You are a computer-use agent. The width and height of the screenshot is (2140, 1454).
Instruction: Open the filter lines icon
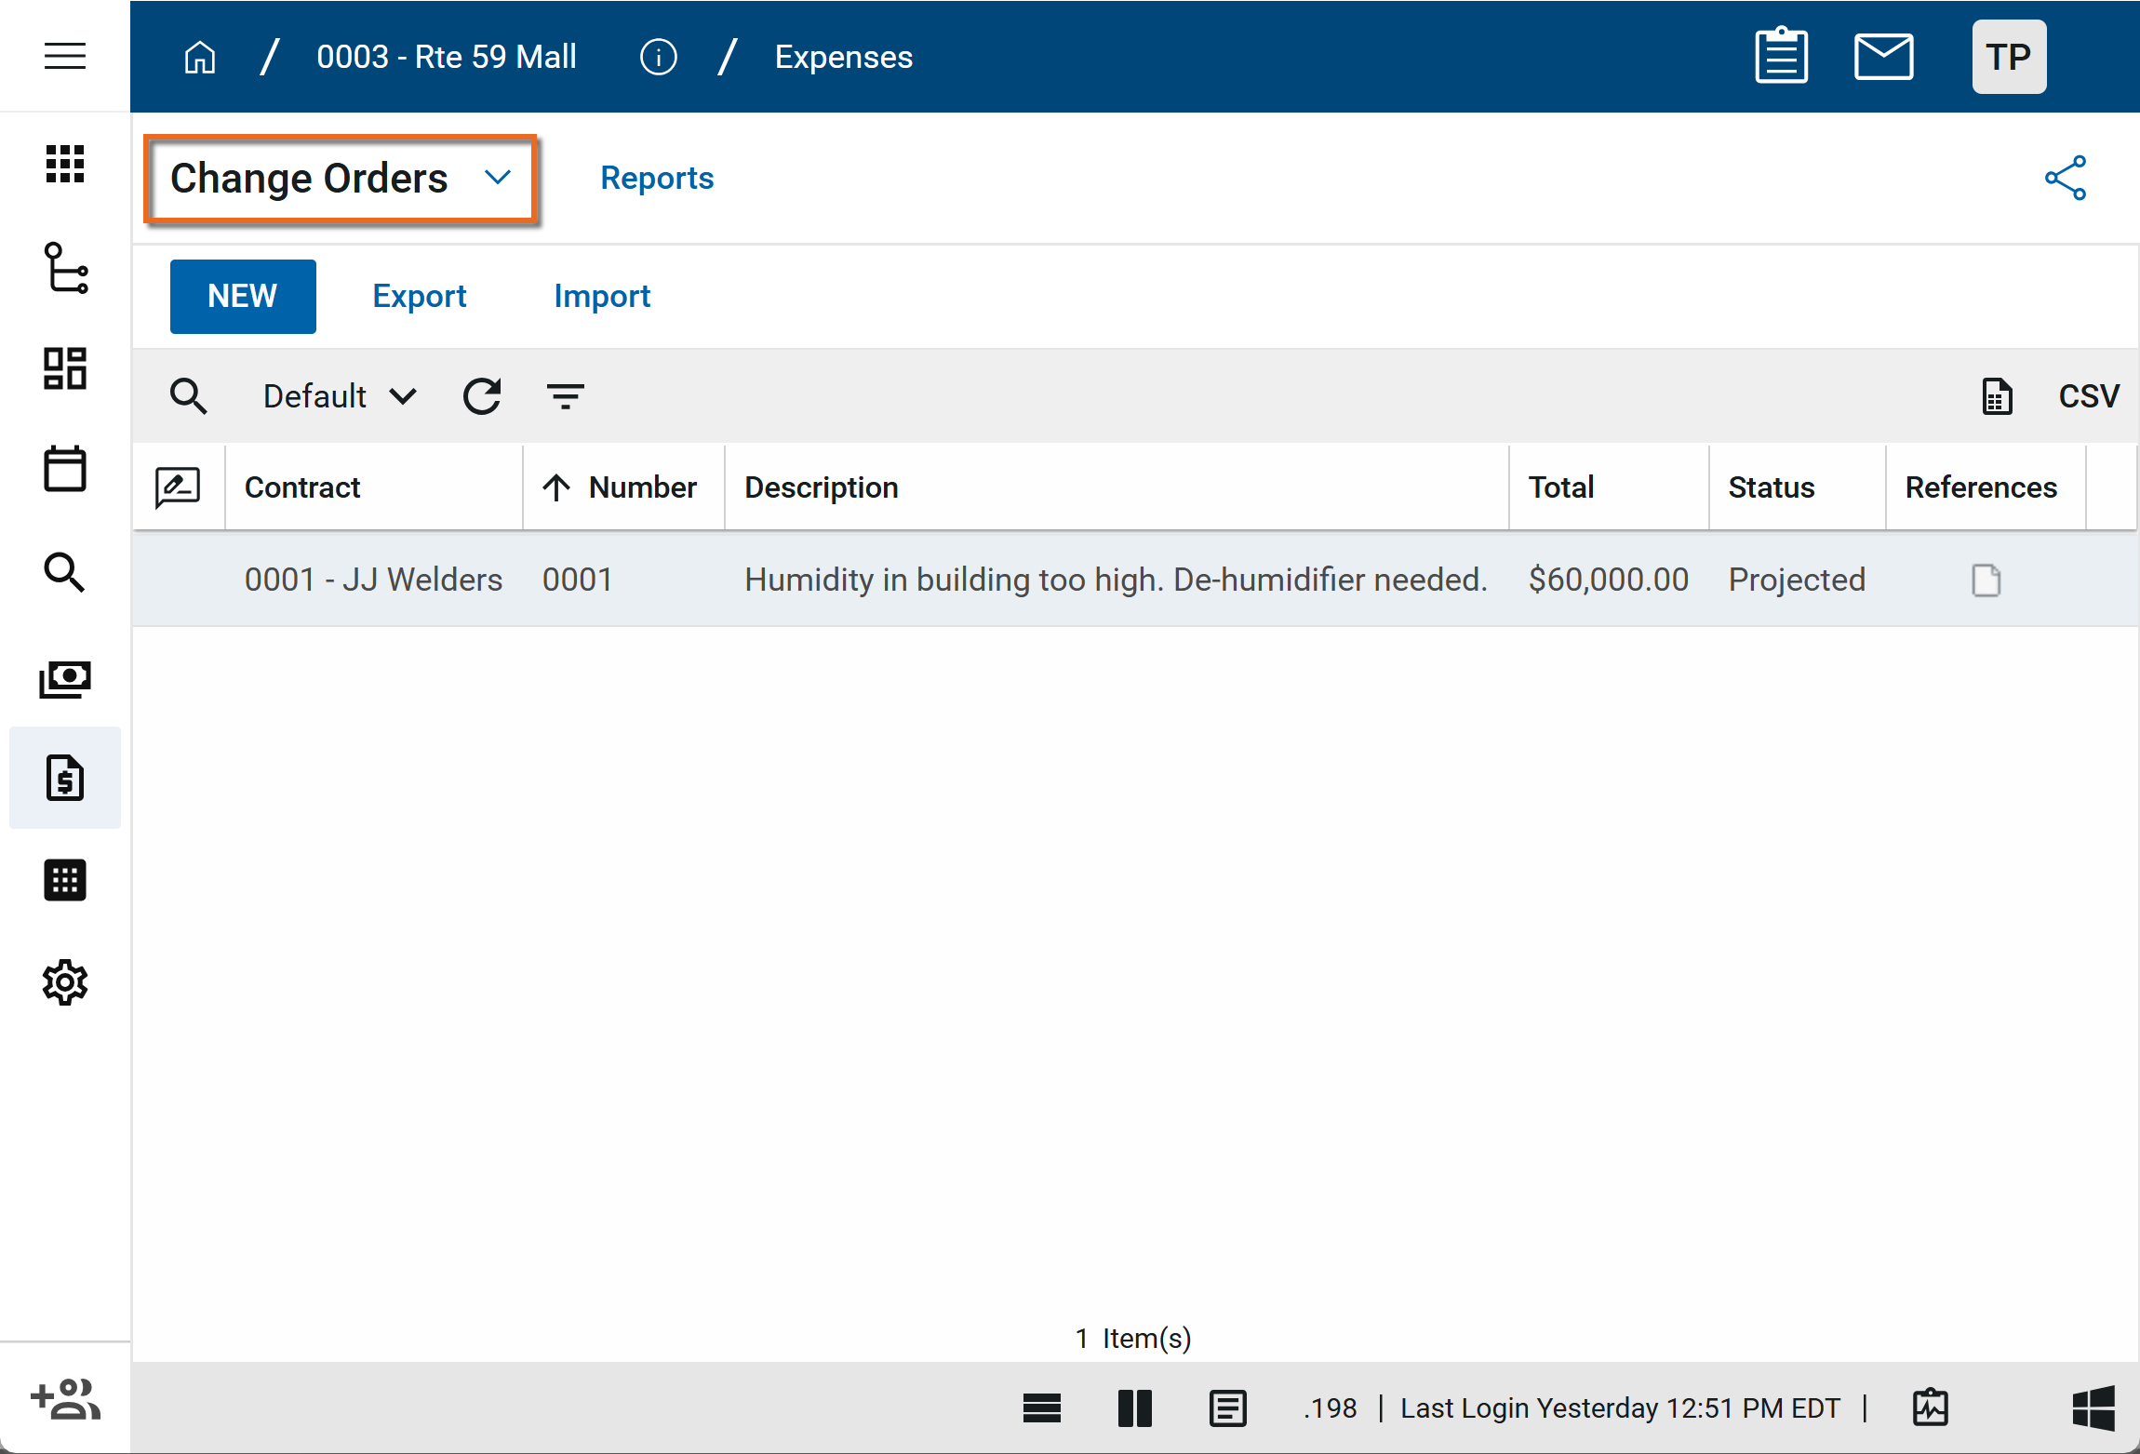point(565,396)
